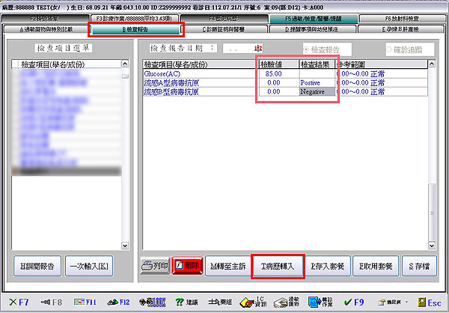Click the T病歷轉入 button
Screen dimensions: 449x313
(278, 267)
